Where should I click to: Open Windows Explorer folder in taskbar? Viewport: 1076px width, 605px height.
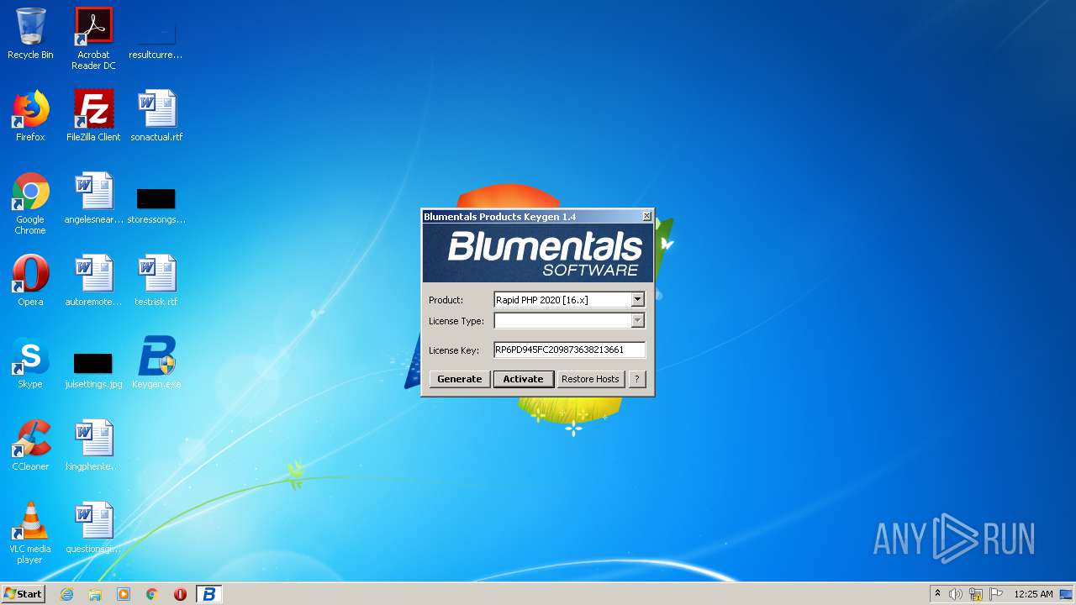tap(95, 594)
